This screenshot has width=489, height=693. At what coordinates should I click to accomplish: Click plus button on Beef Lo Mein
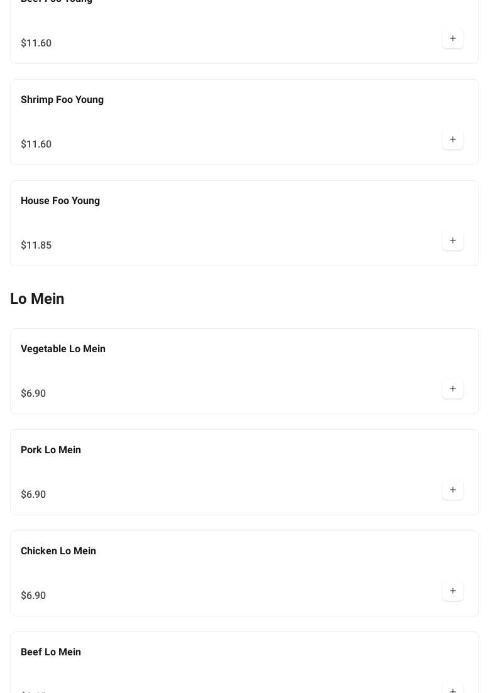coord(453,689)
